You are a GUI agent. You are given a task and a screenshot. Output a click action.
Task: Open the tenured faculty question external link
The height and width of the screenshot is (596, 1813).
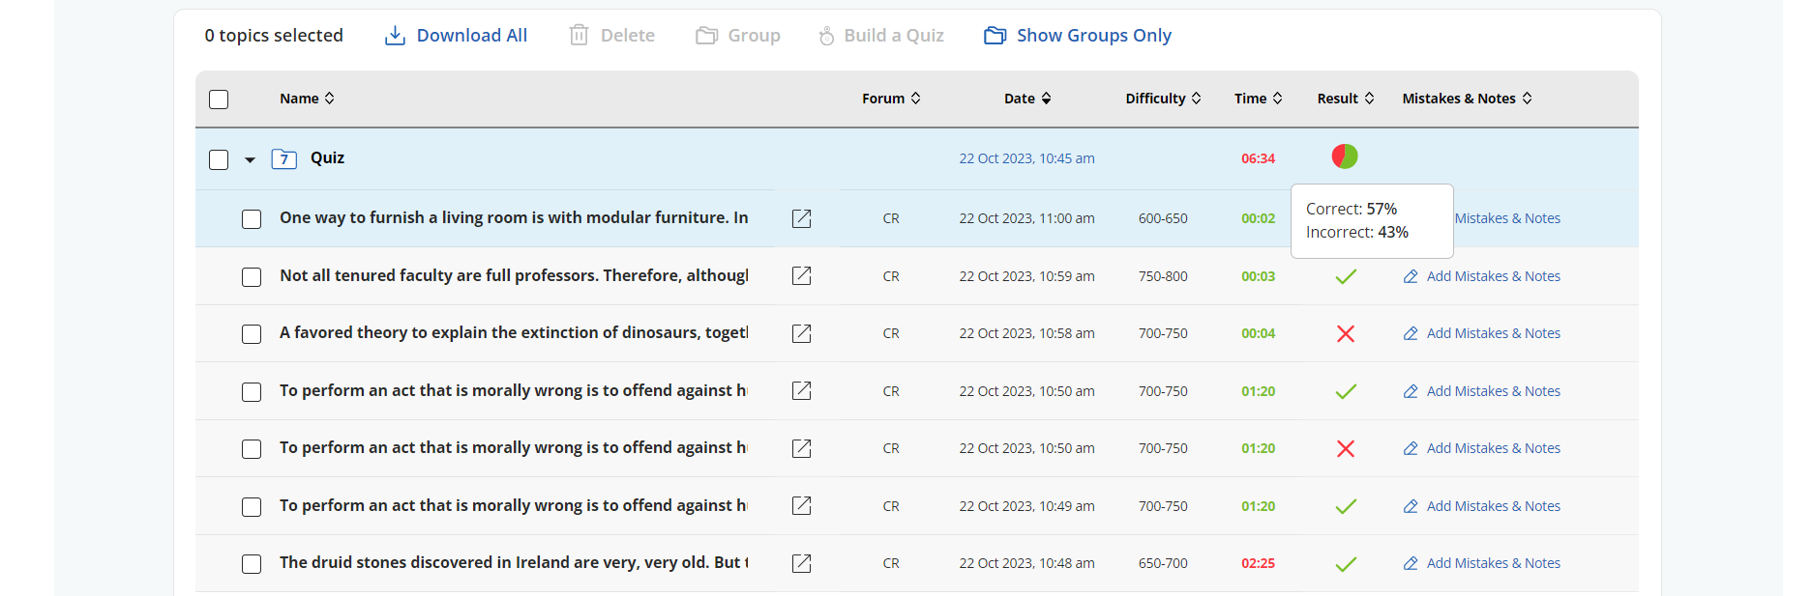pos(801,276)
